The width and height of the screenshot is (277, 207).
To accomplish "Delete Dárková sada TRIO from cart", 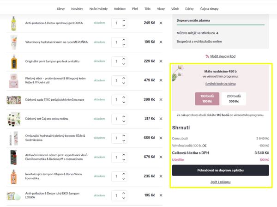I will tap(161, 99).
